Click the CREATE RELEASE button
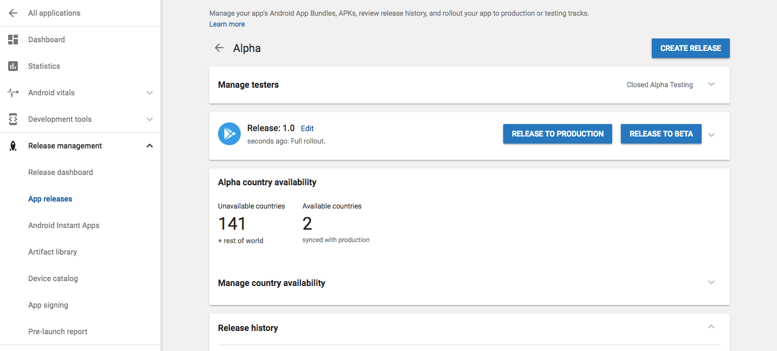Image resolution: width=777 pixels, height=351 pixels. tap(691, 48)
